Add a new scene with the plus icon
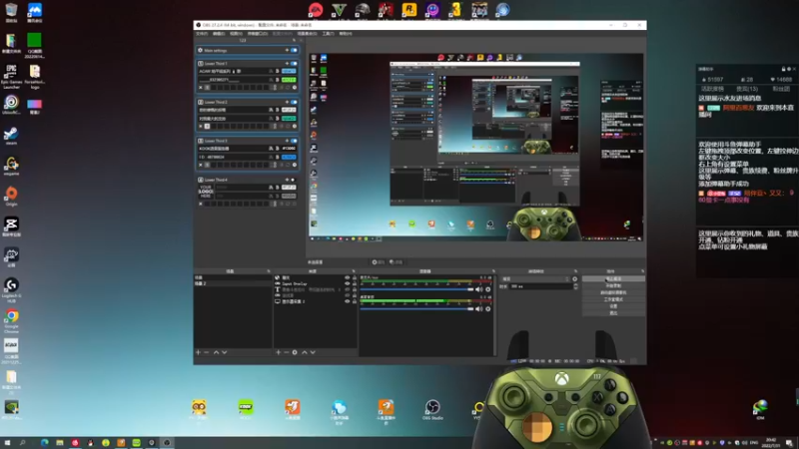Image resolution: width=799 pixels, height=449 pixels. pos(198,352)
